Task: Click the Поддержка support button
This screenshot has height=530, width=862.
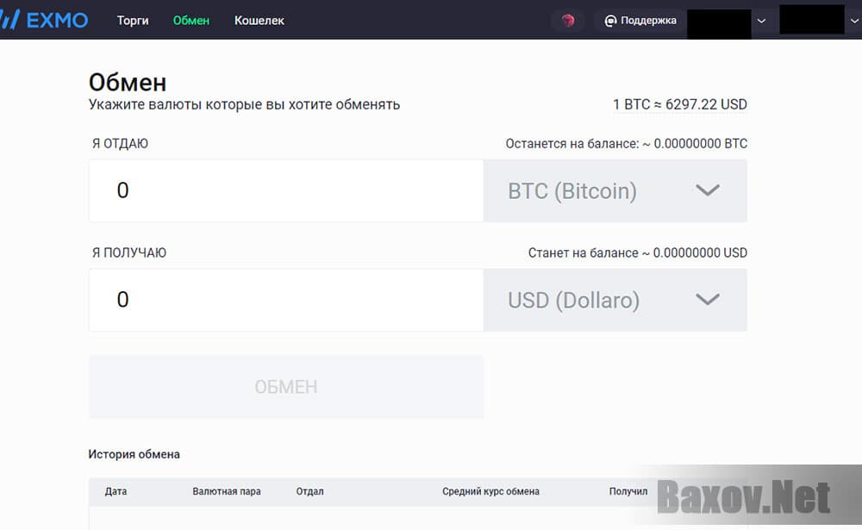Action: pos(639,20)
